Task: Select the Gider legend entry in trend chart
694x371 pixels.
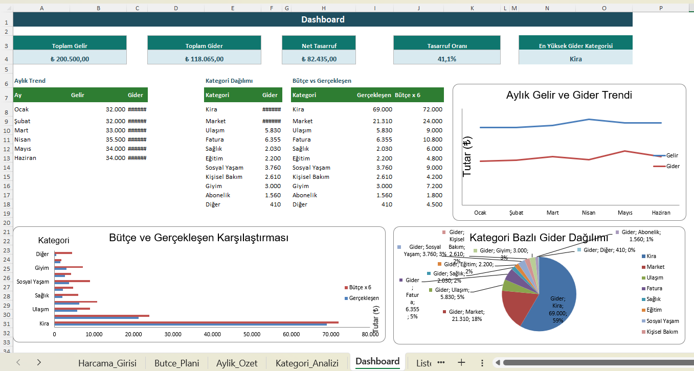Action: click(666, 167)
